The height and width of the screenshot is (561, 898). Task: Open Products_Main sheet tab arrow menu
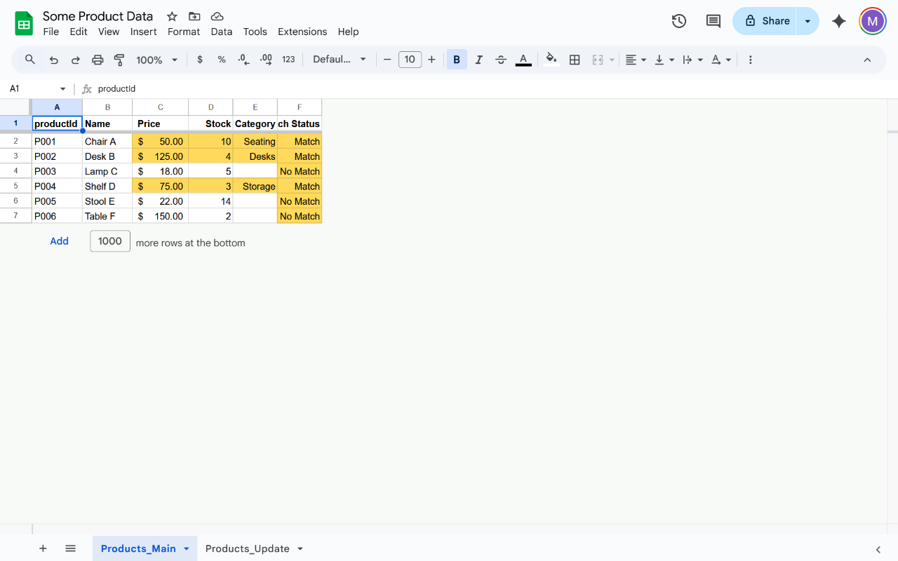tap(187, 548)
